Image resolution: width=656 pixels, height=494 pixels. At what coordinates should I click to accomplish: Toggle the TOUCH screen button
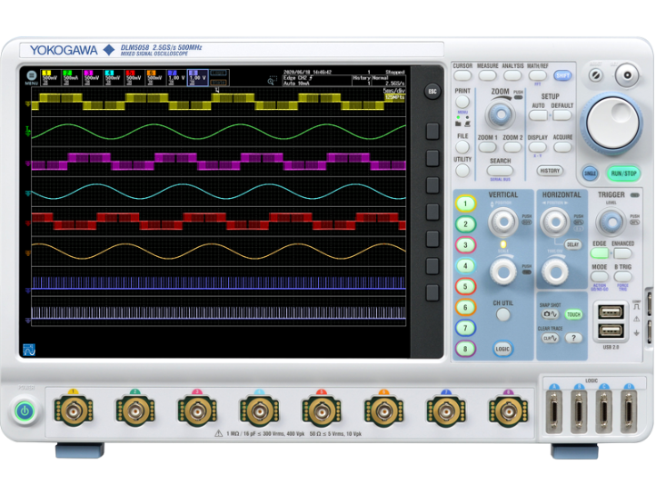[x=573, y=314]
